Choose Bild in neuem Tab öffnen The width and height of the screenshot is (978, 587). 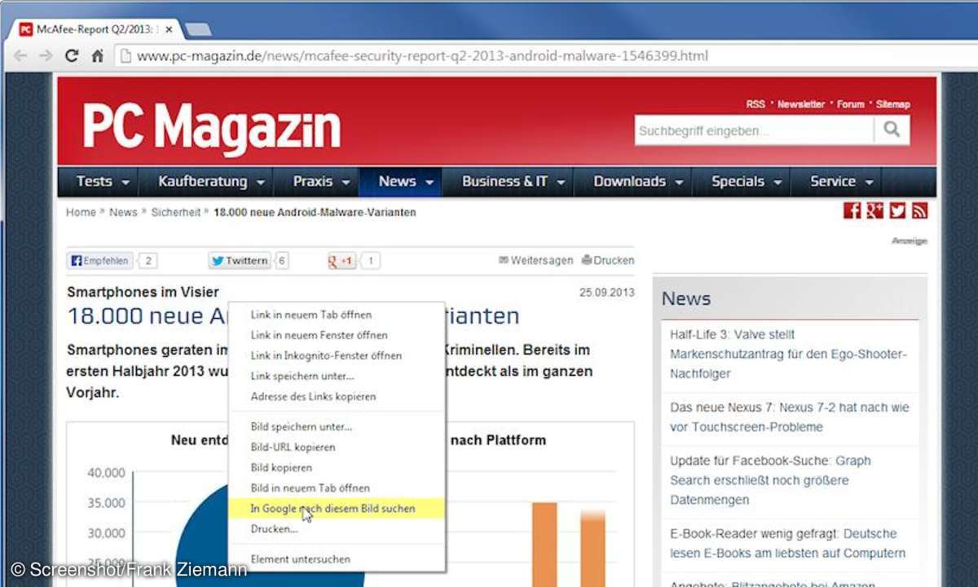337,488
